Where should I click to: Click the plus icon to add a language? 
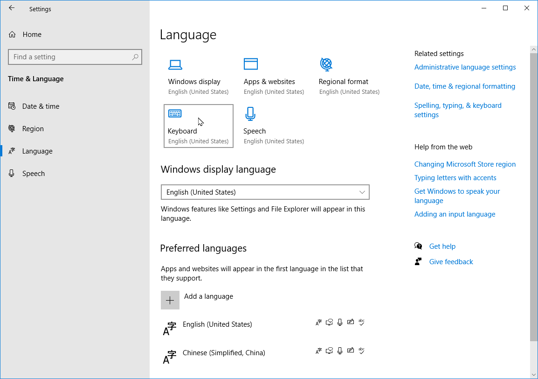(170, 300)
